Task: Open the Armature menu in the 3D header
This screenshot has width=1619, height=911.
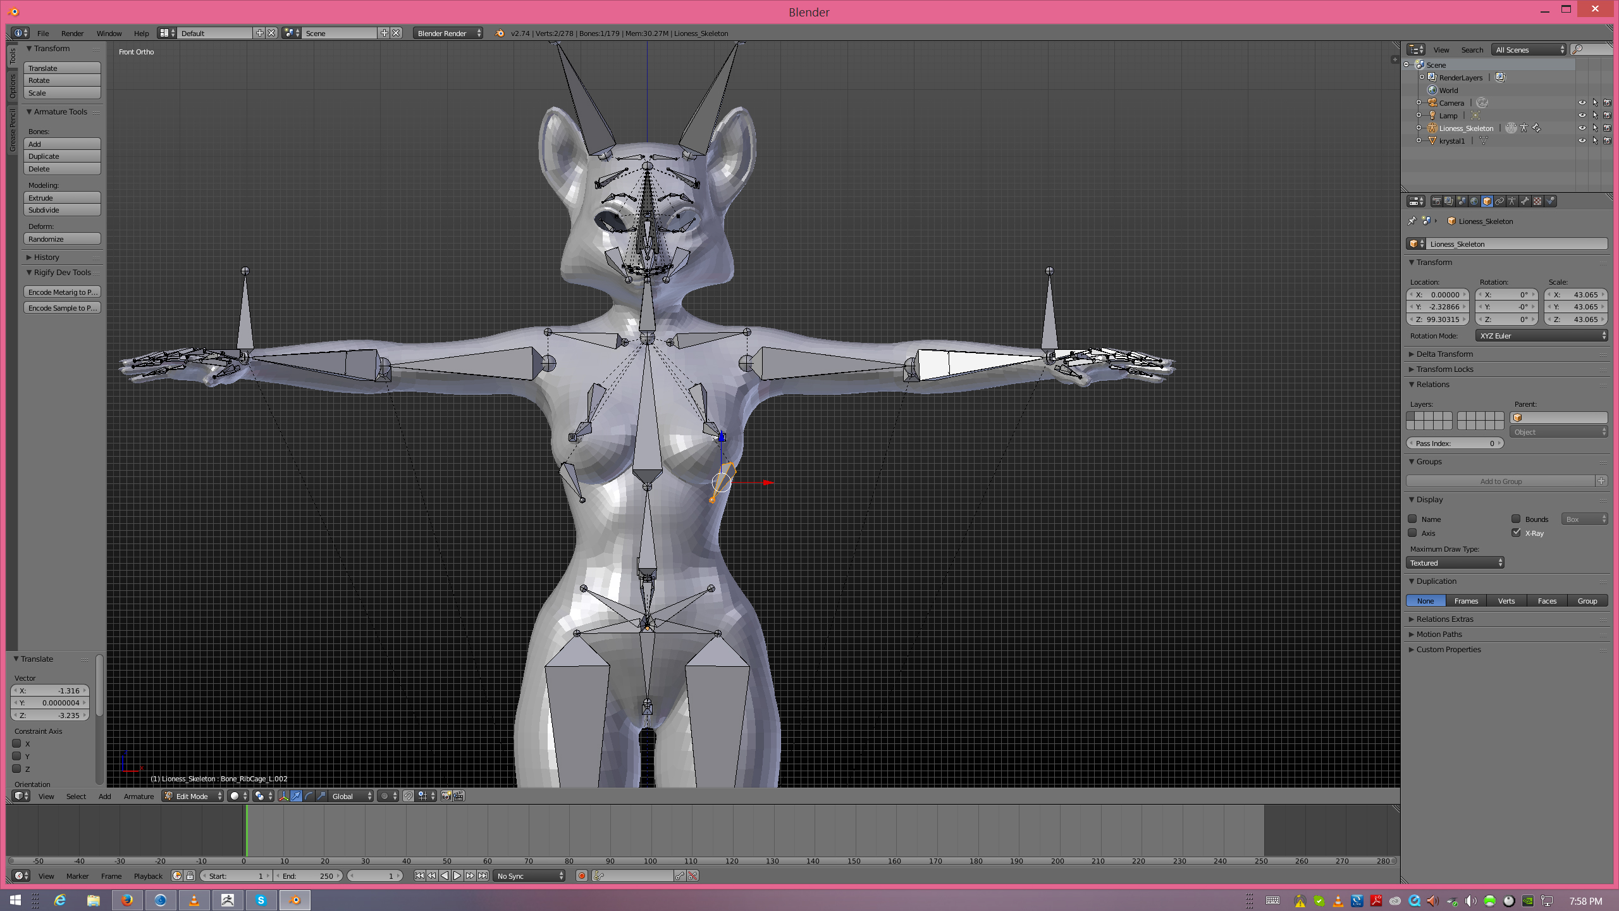Action: click(x=139, y=796)
